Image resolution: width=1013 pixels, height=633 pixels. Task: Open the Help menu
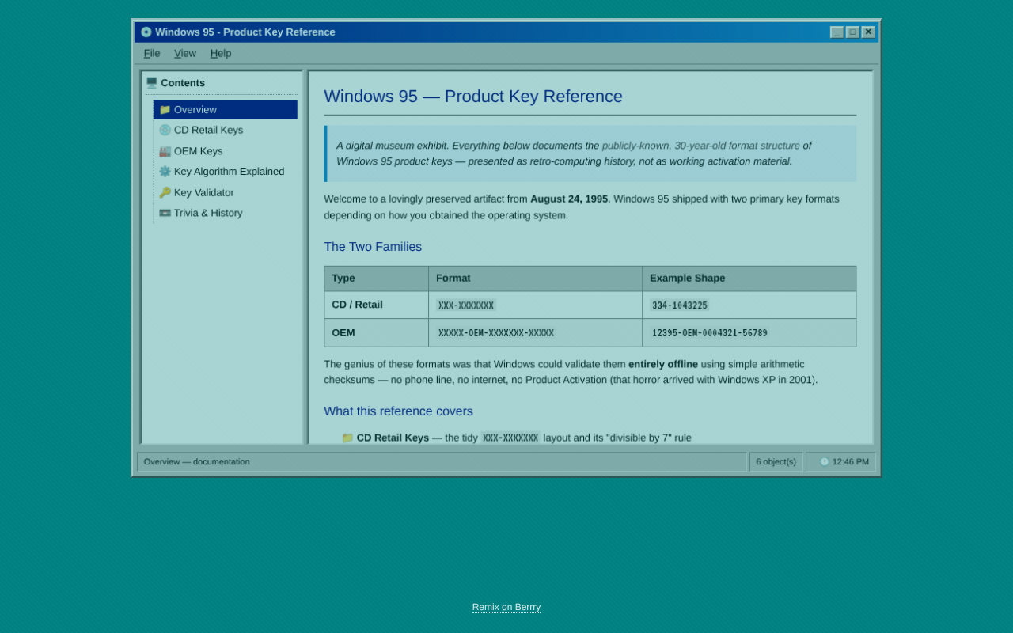[x=221, y=53]
